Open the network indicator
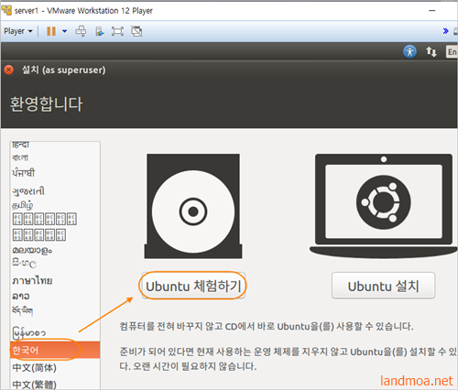Image resolution: width=458 pixels, height=390 pixels. pos(431,51)
